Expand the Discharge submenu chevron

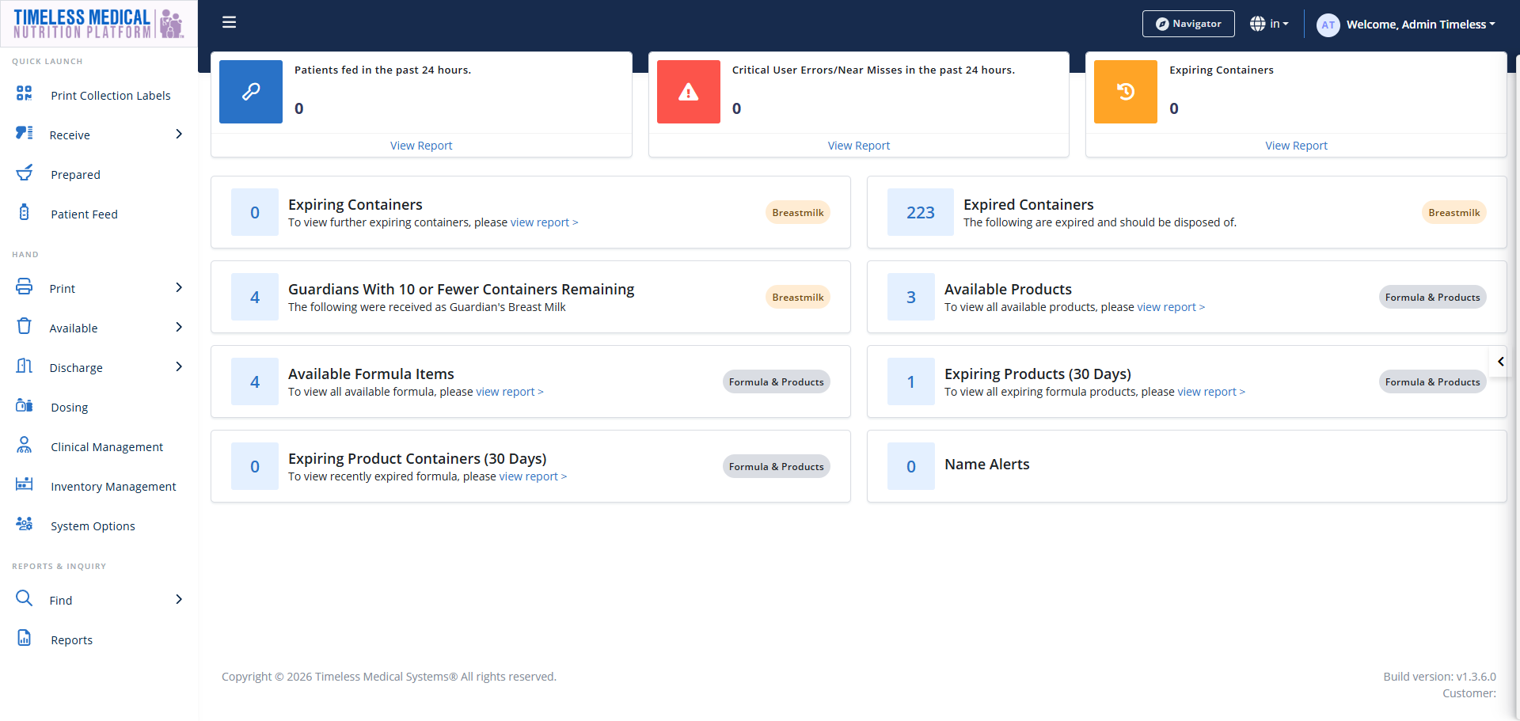pyautogui.click(x=179, y=367)
